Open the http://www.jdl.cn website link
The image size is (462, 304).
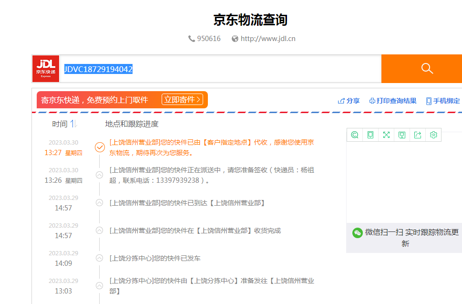(268, 39)
